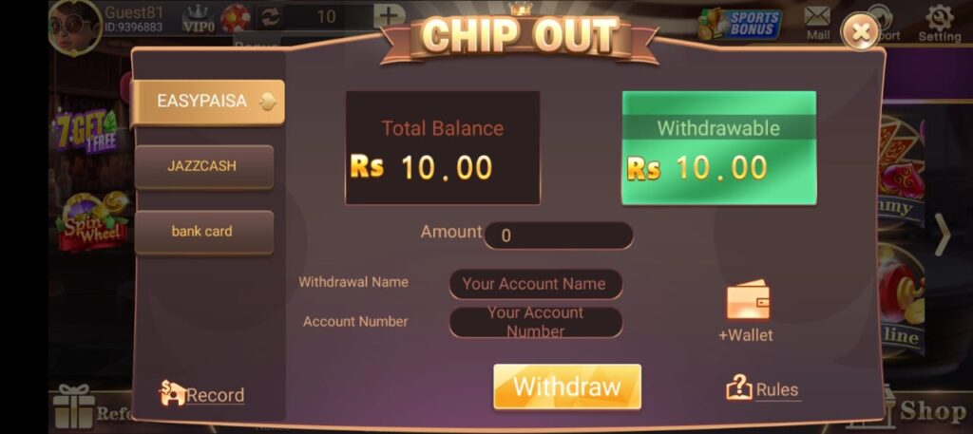Close the Chip Out dialog
This screenshot has width=973, height=434.
point(860,31)
